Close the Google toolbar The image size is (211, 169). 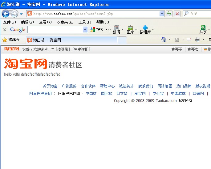click(x=5, y=30)
